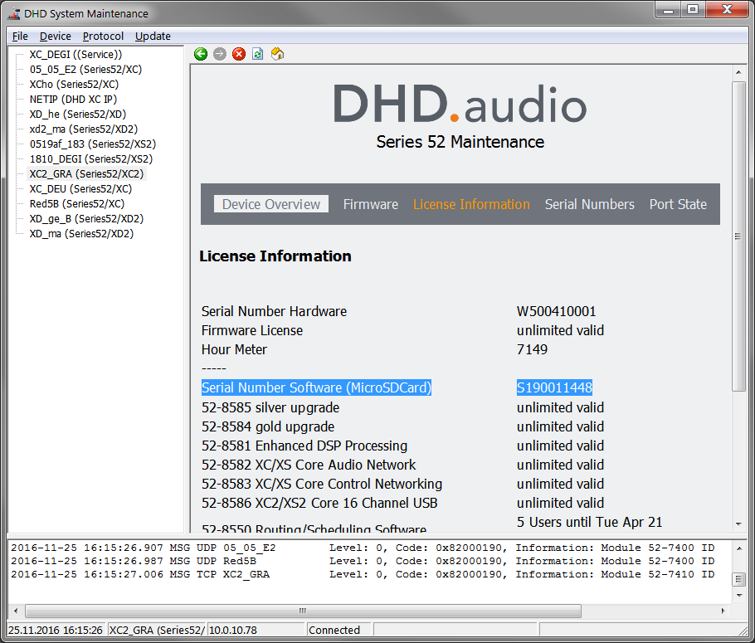
Task: Select XC_DEGI ((Service)) in device tree
Action: pos(75,55)
